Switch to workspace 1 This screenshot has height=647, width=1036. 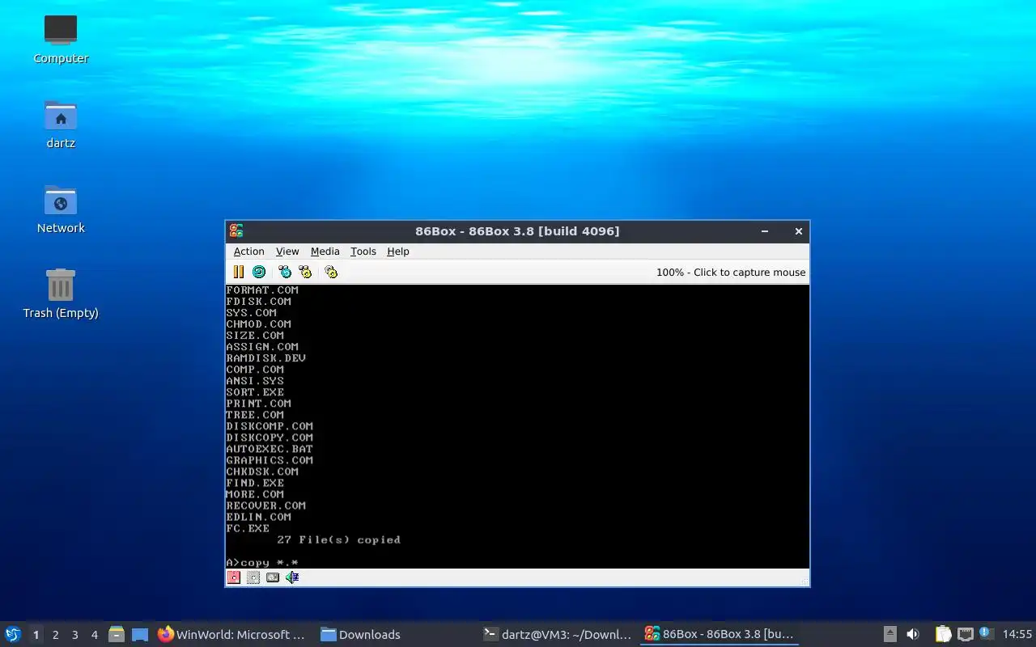pos(36,635)
